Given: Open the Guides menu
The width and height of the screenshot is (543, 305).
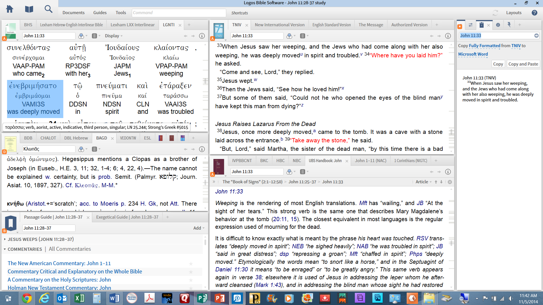Looking at the screenshot, I should coord(100,13).
